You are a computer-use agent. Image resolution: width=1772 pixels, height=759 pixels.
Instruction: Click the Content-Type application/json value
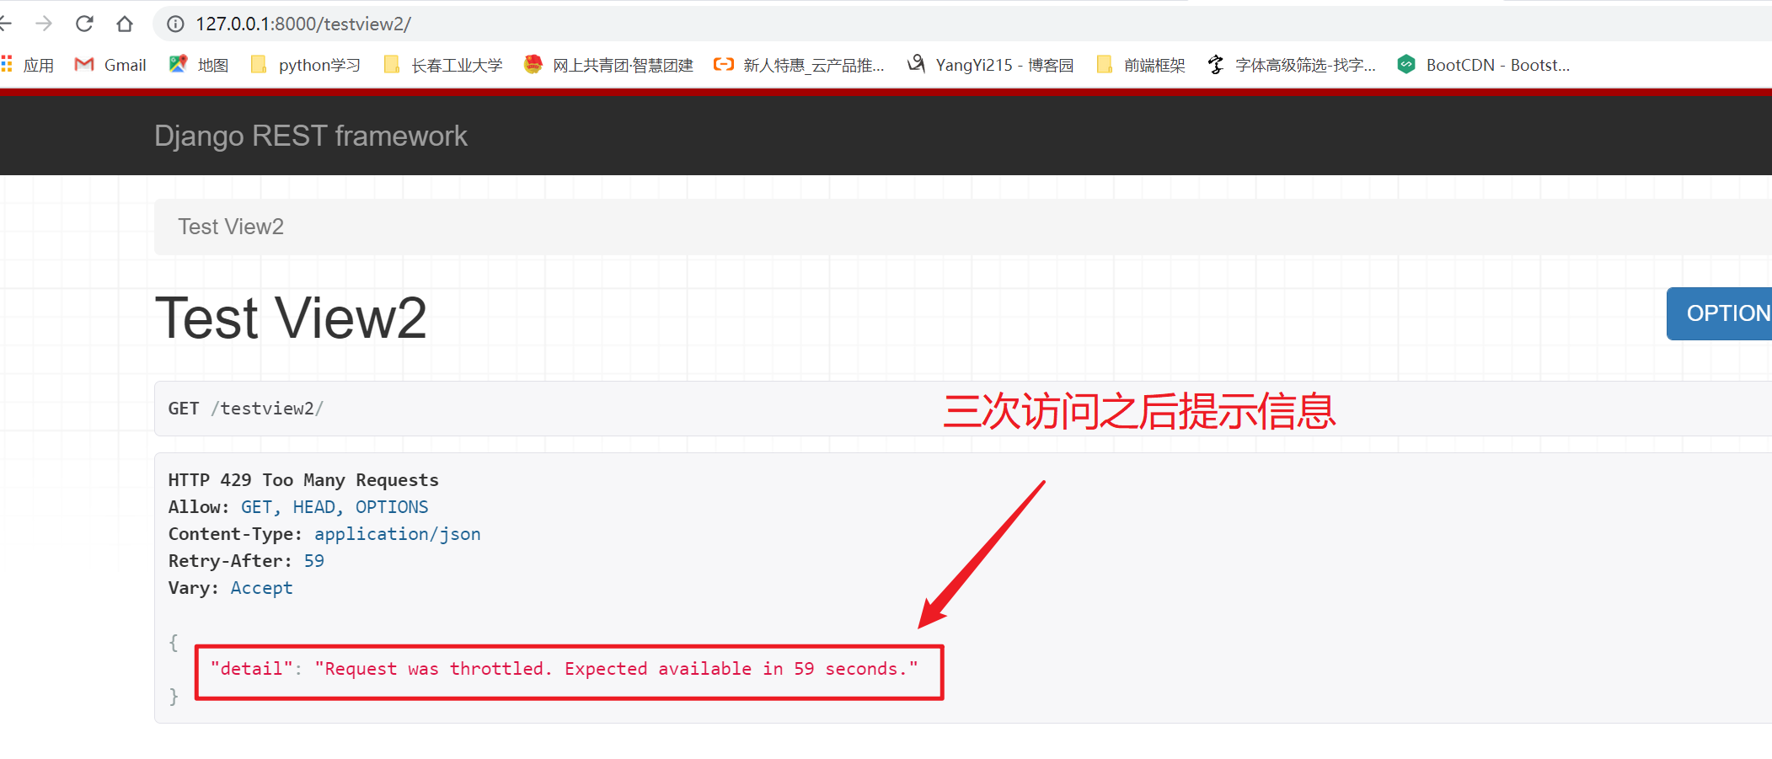coord(398,534)
